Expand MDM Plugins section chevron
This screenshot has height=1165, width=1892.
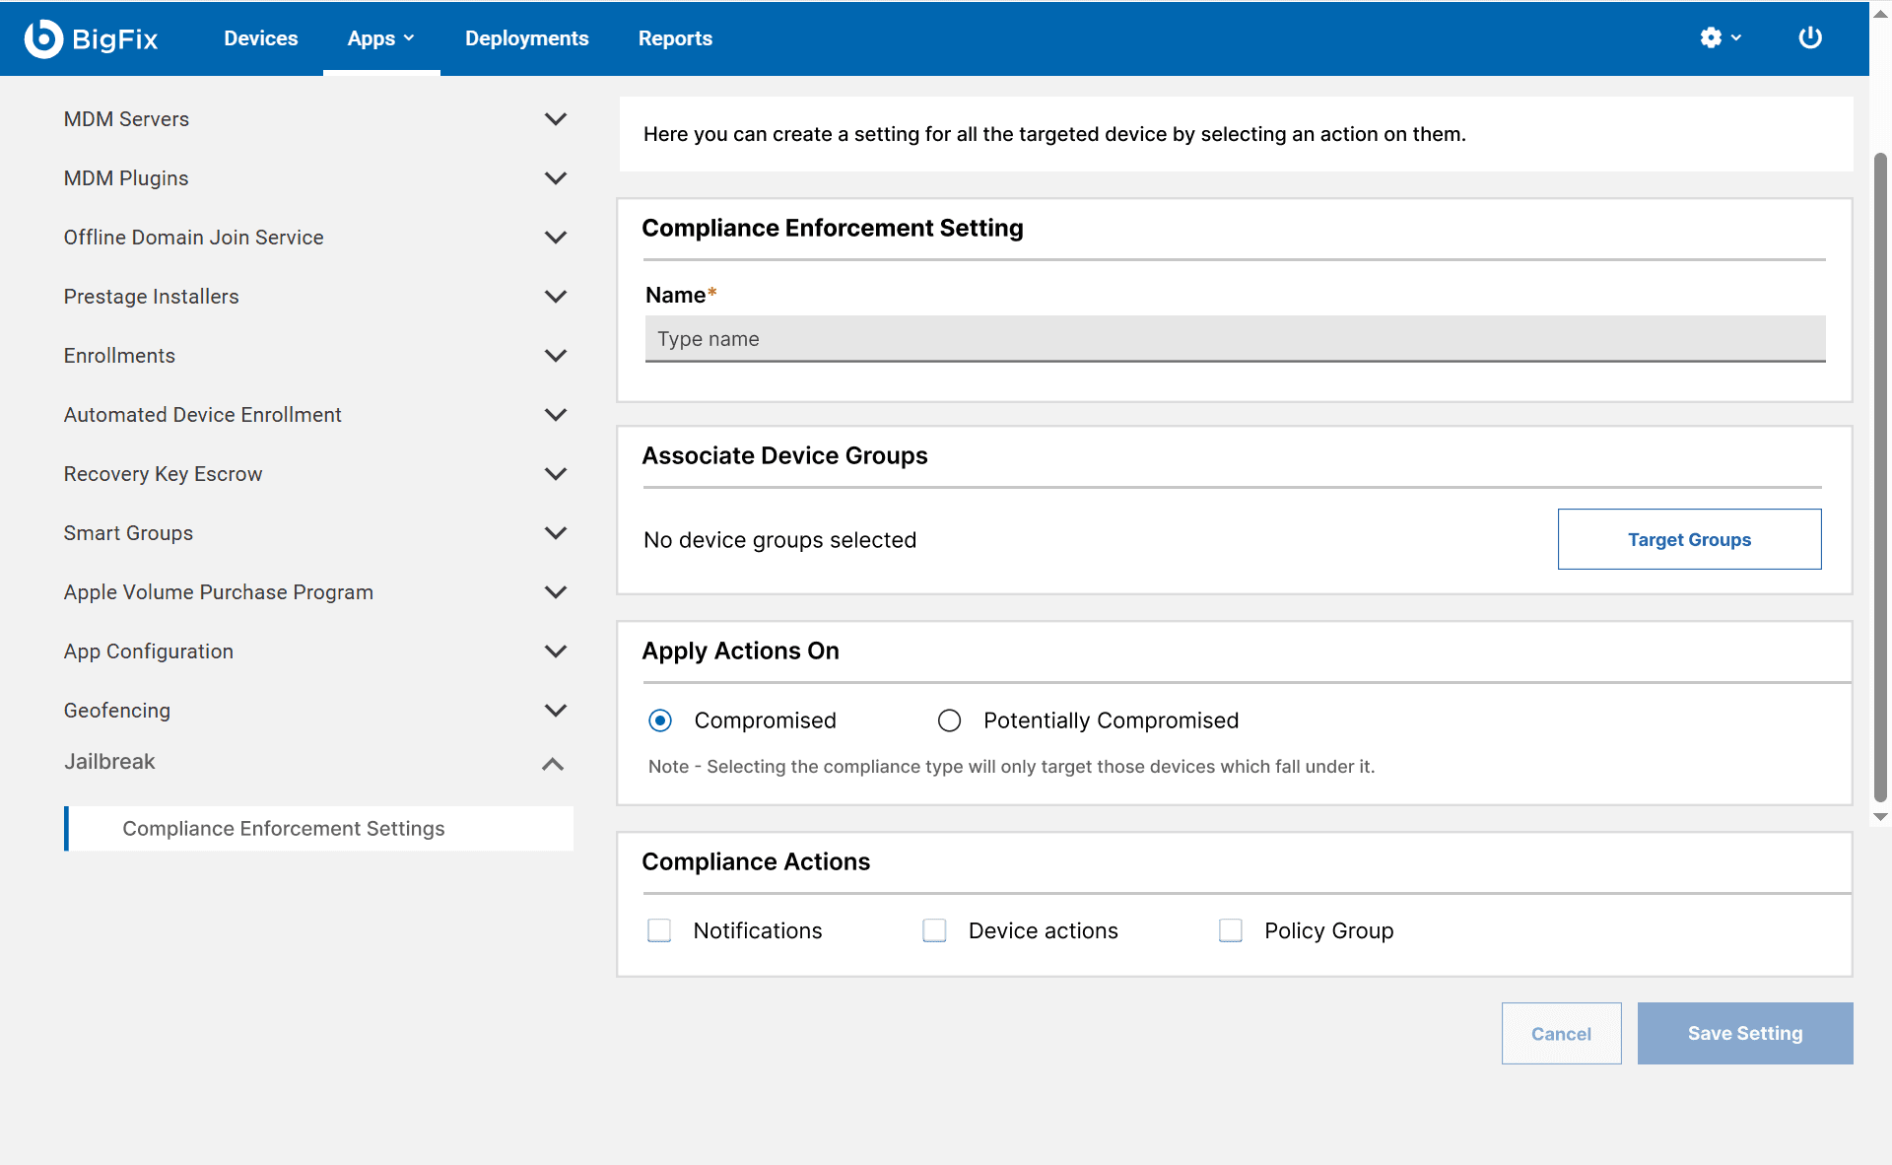556,178
